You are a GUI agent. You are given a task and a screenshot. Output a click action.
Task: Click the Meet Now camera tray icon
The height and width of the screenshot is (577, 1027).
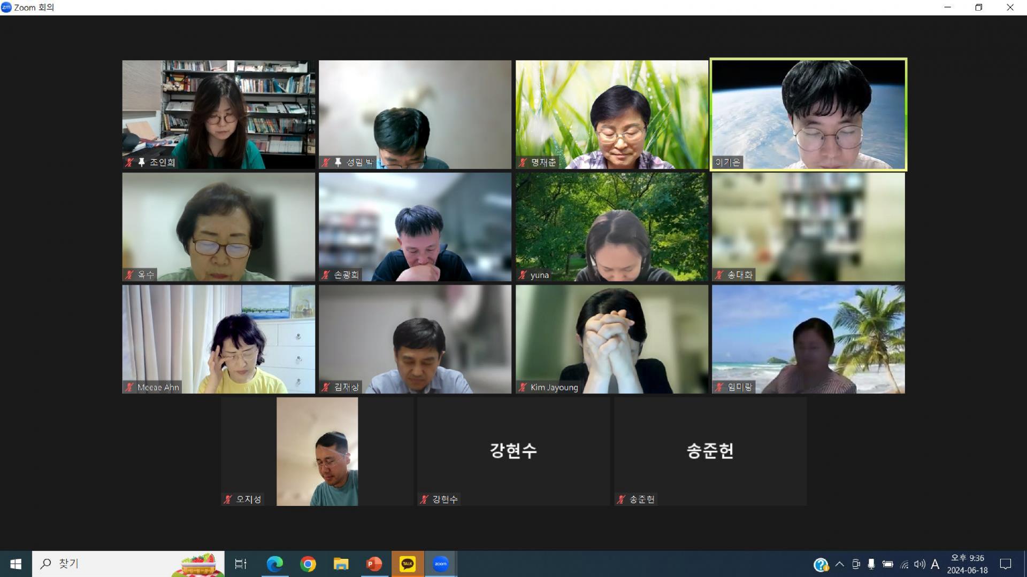(x=856, y=564)
